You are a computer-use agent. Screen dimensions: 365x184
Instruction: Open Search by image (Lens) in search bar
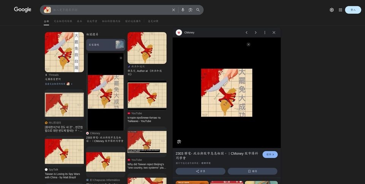190,10
